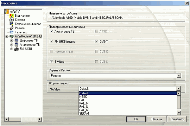Click the AVerMedia A16D device card icon
Screen dimensions: 190x126
coord(11,36)
